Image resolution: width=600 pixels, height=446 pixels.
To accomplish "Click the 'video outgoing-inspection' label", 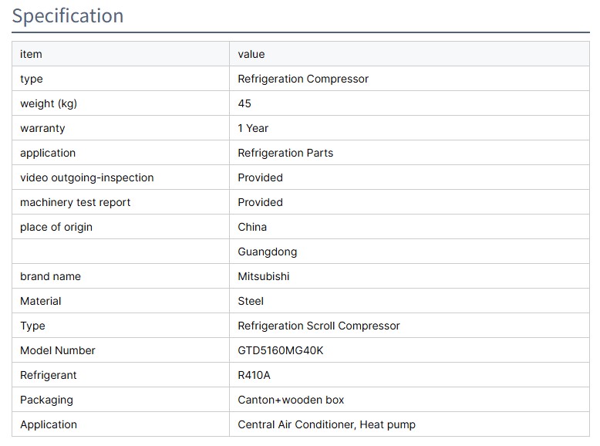I will pyautogui.click(x=87, y=177).
